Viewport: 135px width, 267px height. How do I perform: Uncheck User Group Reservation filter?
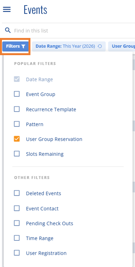click(x=17, y=139)
